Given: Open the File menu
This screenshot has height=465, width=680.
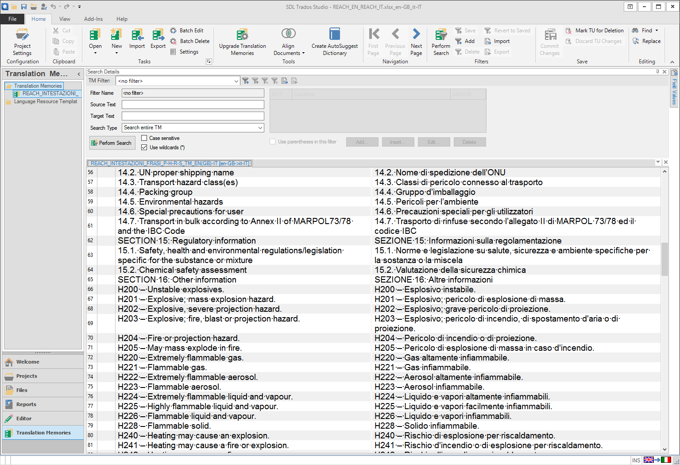Looking at the screenshot, I should click(12, 19).
